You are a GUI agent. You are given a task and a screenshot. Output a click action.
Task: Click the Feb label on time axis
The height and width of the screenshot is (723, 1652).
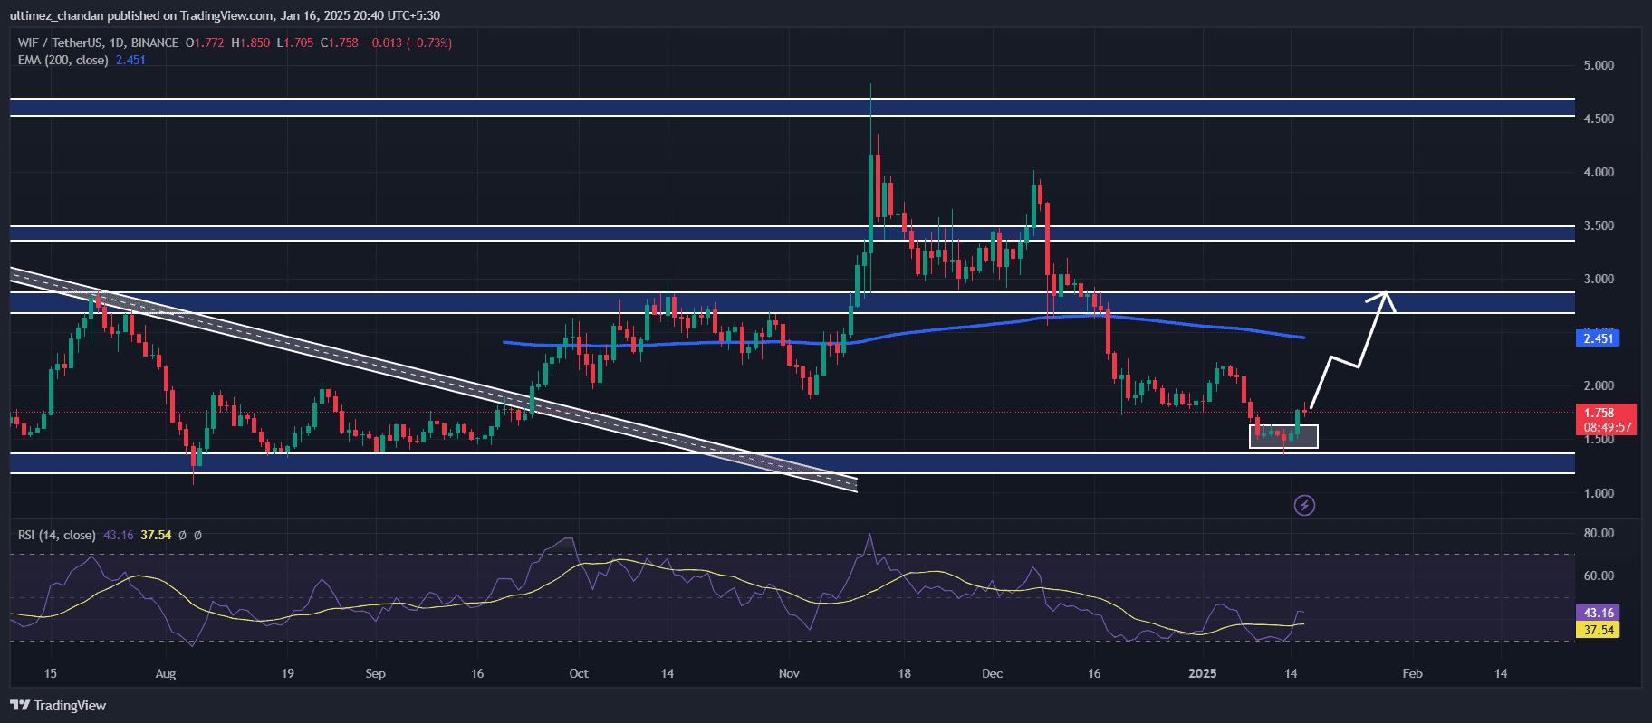click(x=1412, y=673)
